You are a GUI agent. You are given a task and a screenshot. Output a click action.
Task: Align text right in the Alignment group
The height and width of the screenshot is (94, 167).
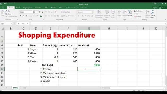pos(52,16)
